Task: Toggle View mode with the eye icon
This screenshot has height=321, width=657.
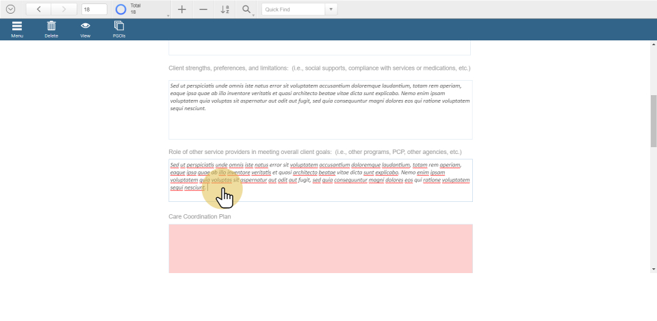Action: tap(86, 26)
